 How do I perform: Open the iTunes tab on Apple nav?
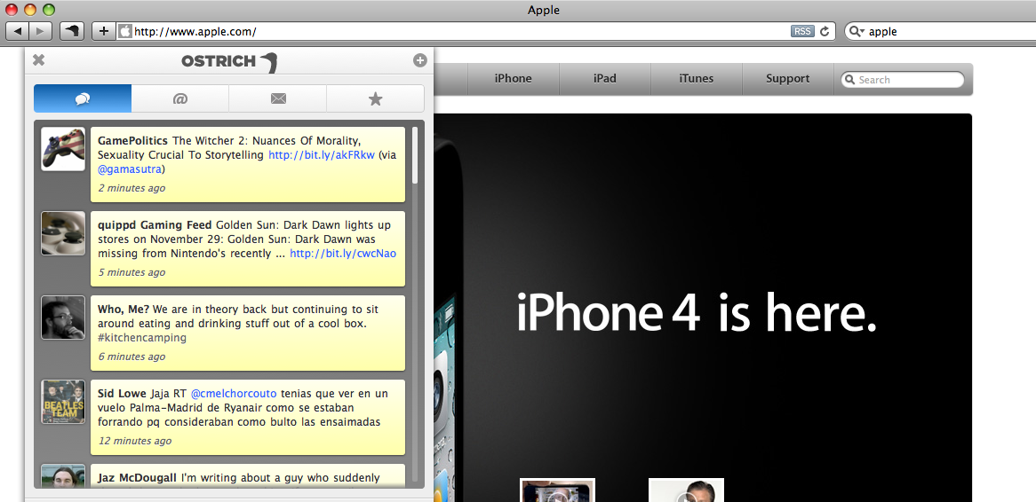coord(697,79)
